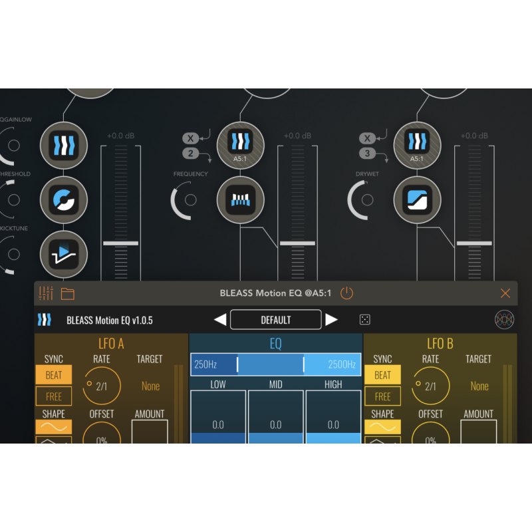
Task: Click the BLEASS Motion EQ v1.0.5 label
Action: pyautogui.click(x=110, y=321)
